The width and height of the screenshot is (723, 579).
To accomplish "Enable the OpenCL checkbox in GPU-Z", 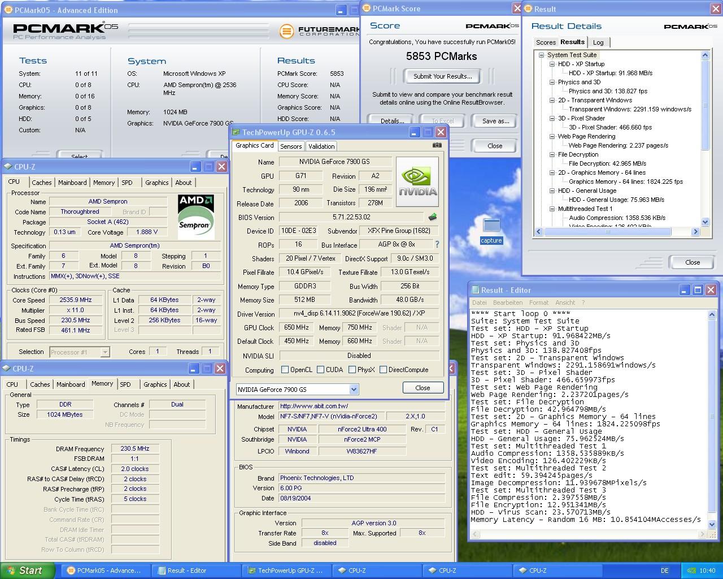I will point(285,370).
